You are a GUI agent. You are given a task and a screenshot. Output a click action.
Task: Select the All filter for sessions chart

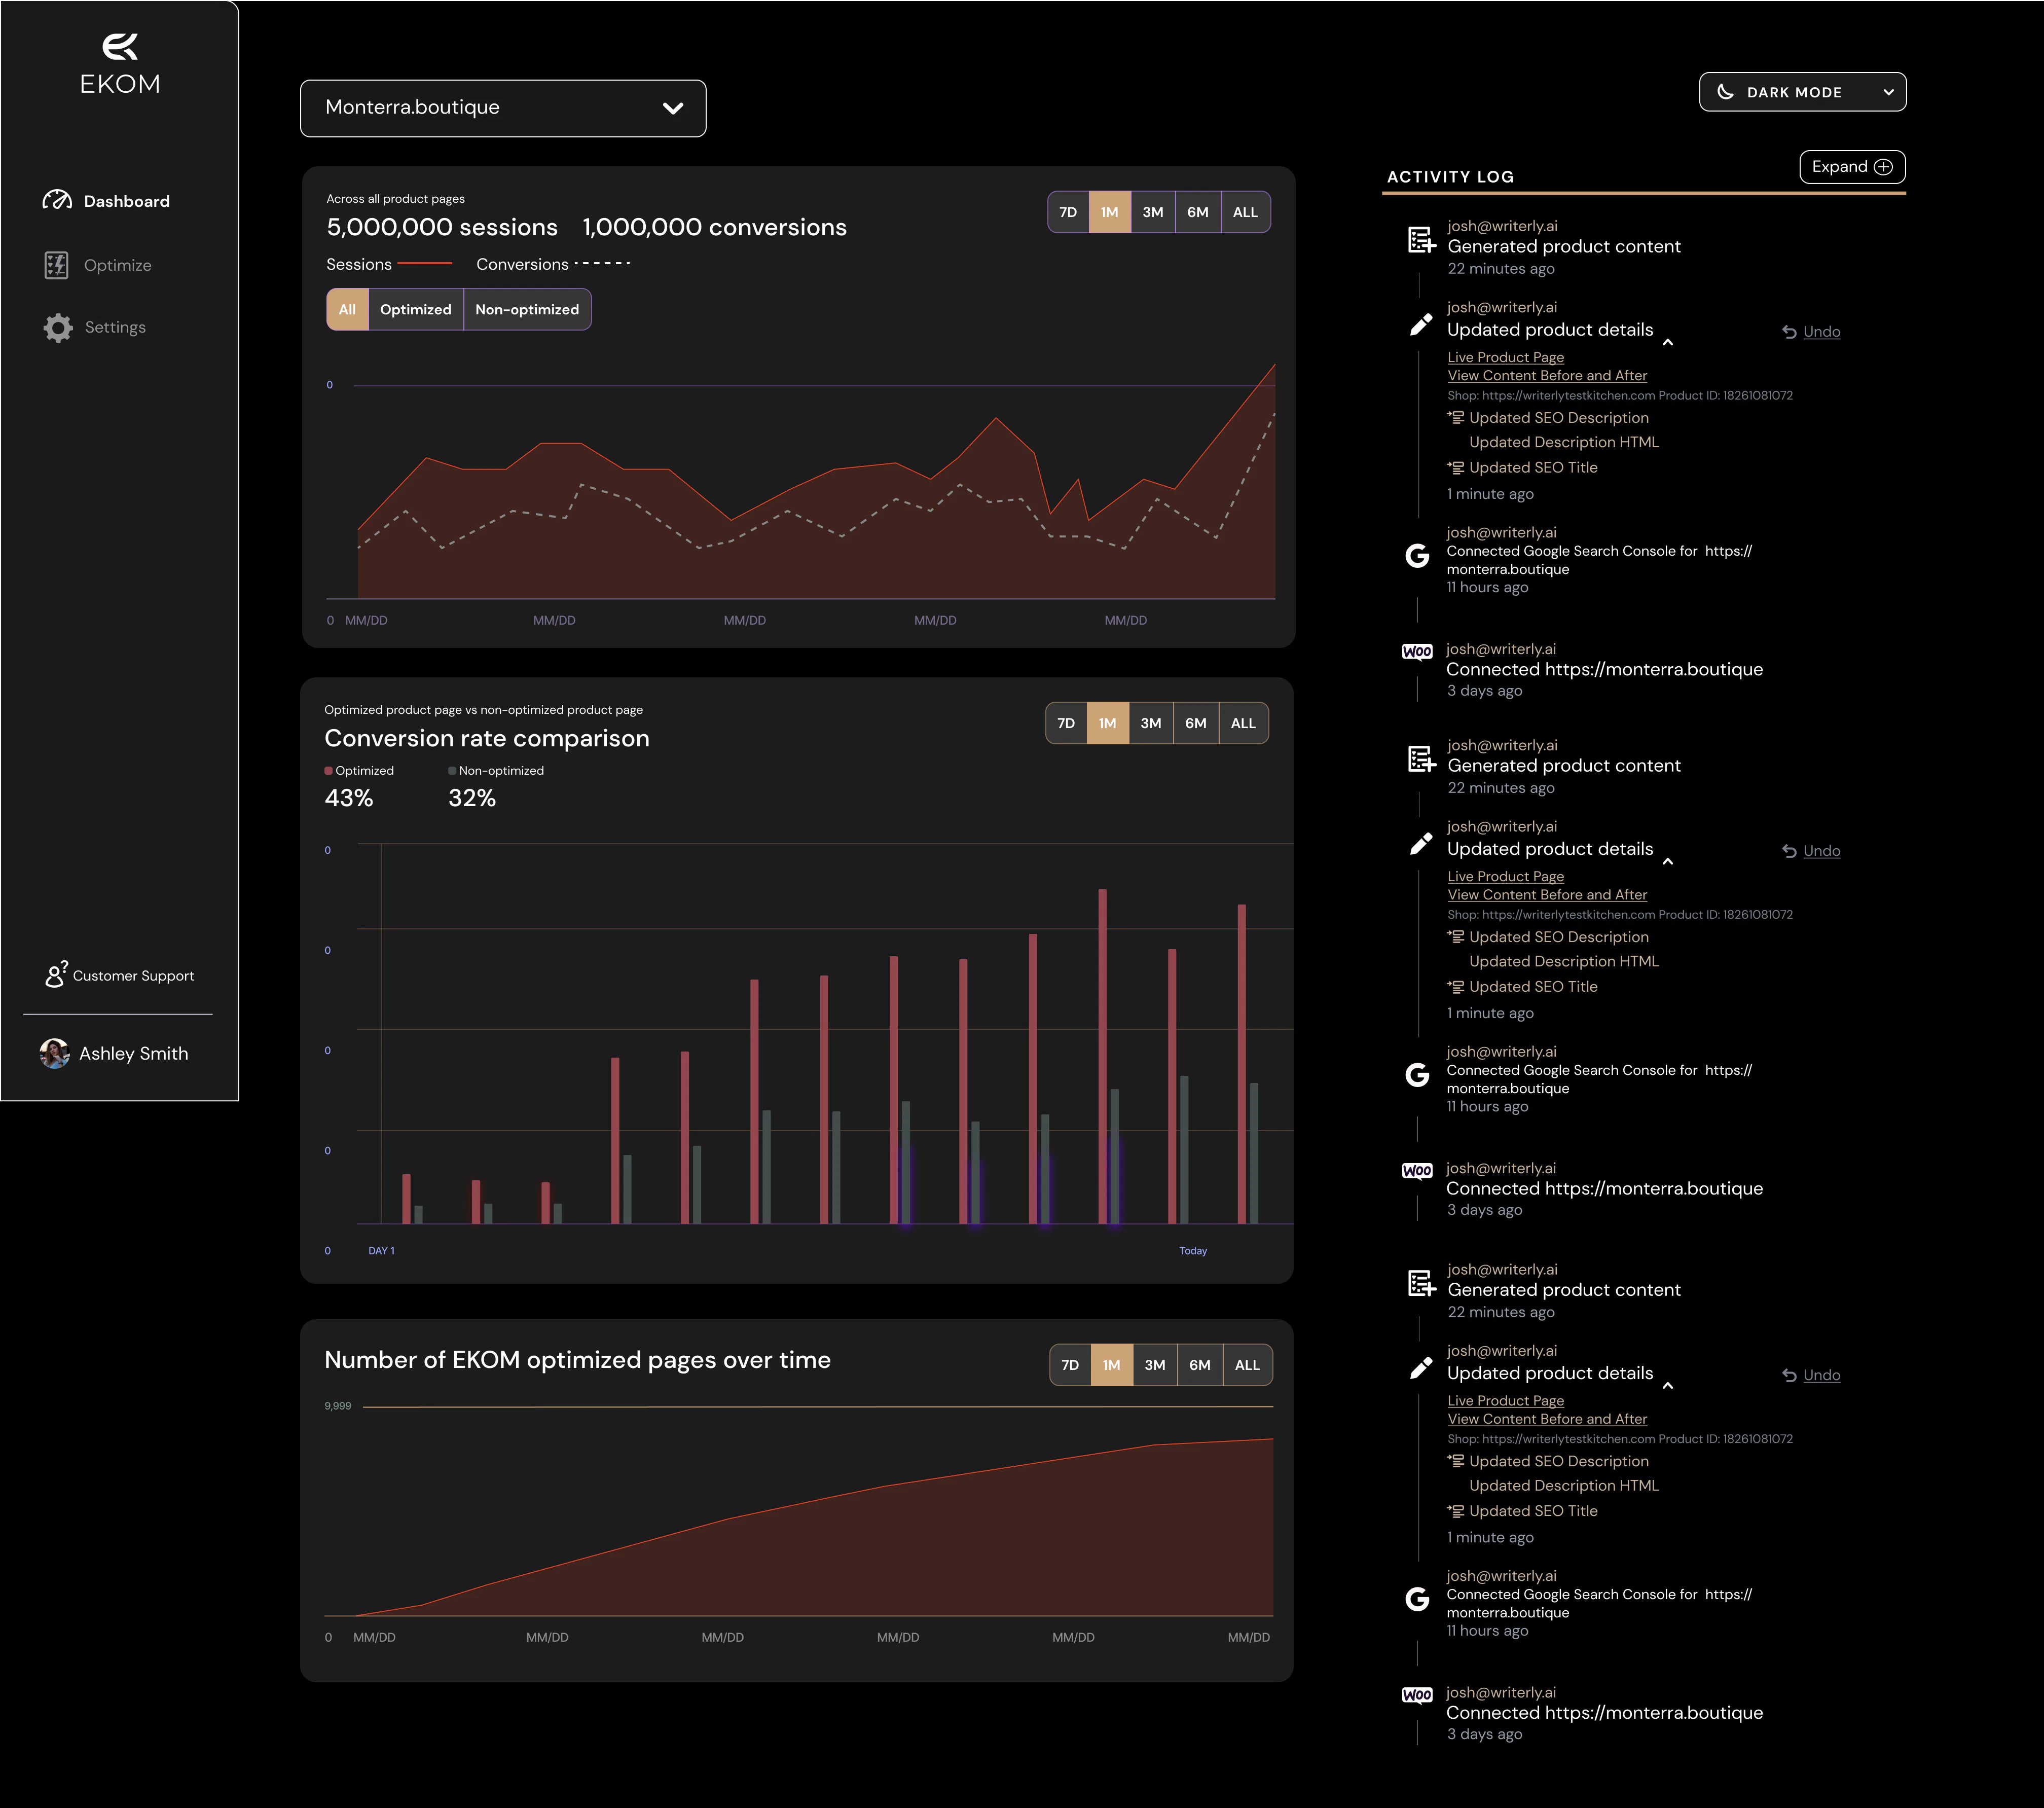point(347,309)
